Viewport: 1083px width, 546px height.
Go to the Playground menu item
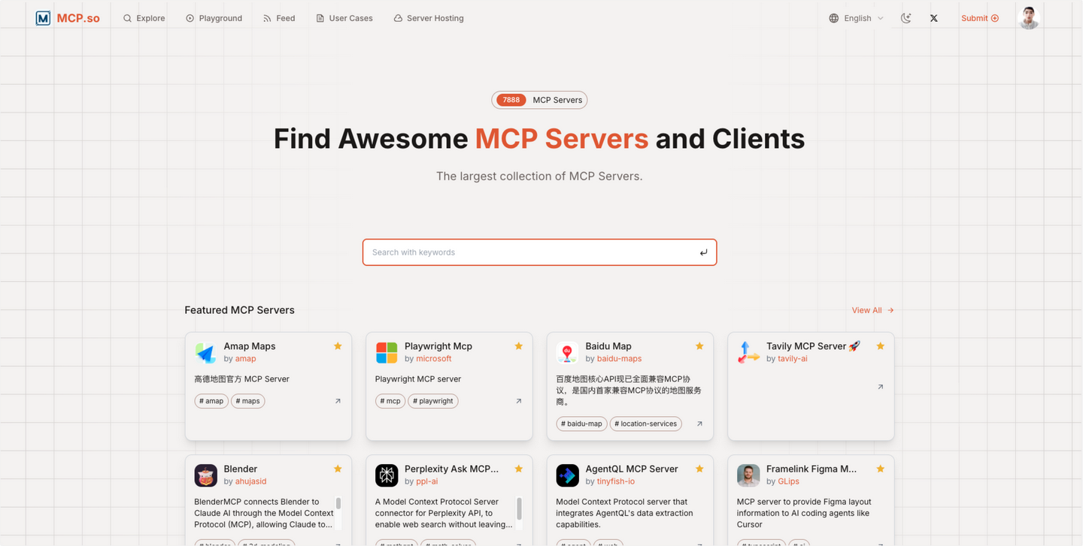coord(214,18)
